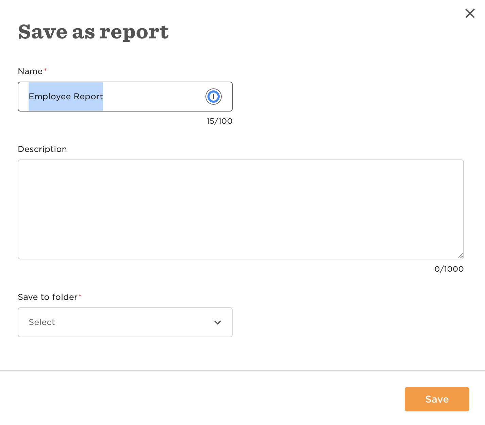Click the highlighted Employee Report text

[66, 97]
